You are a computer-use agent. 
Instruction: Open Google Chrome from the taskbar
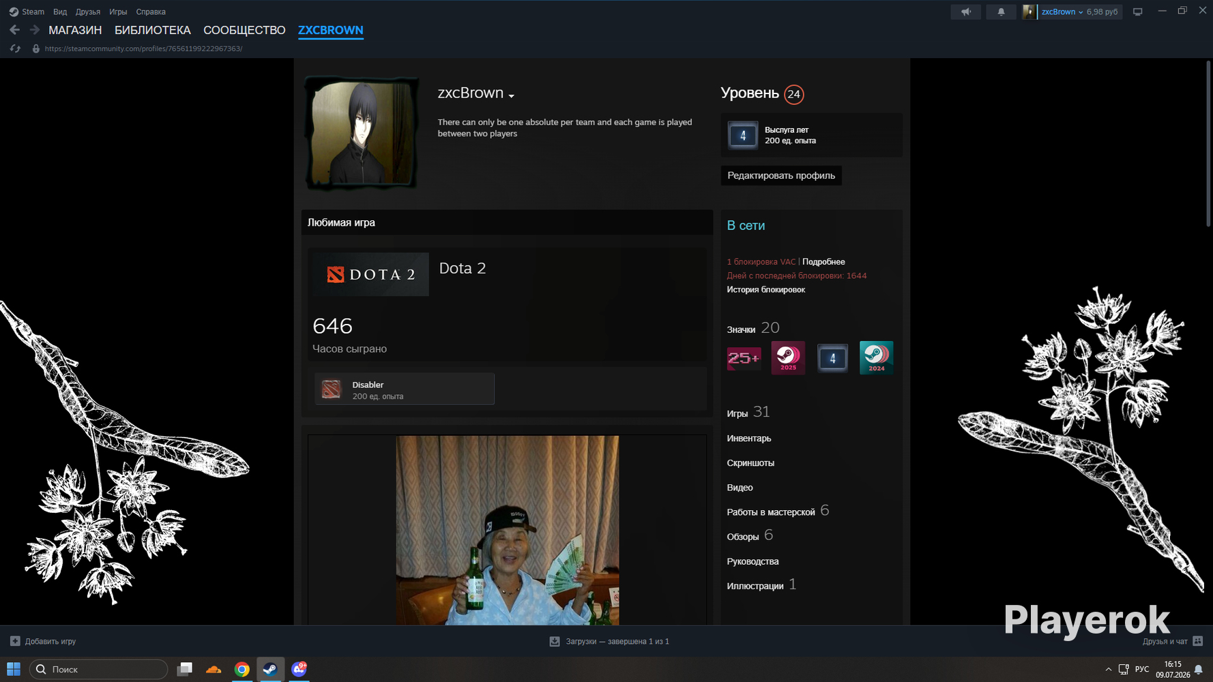[242, 669]
